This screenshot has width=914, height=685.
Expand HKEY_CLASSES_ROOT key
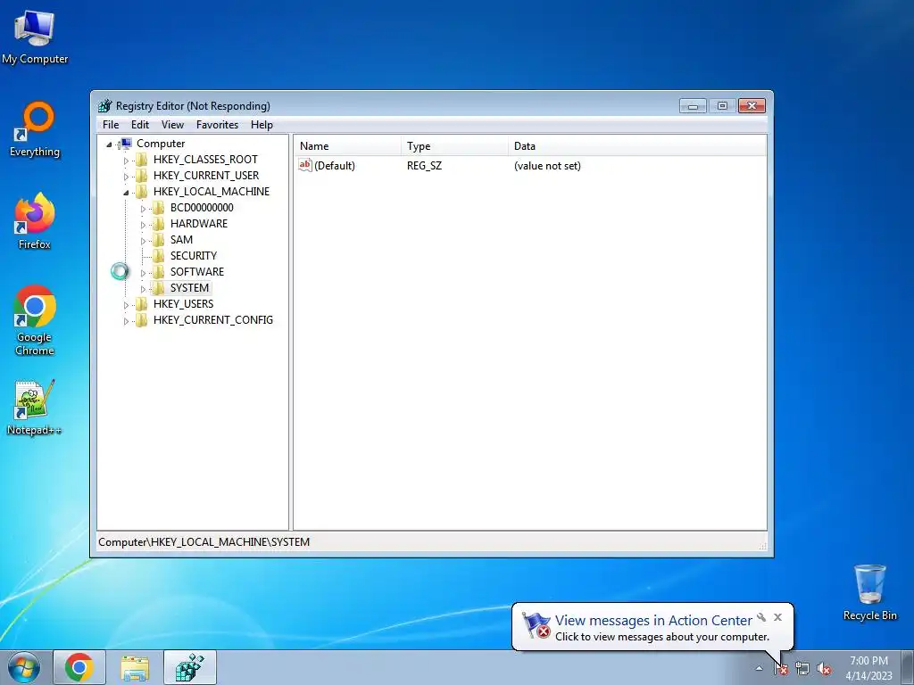click(x=126, y=161)
